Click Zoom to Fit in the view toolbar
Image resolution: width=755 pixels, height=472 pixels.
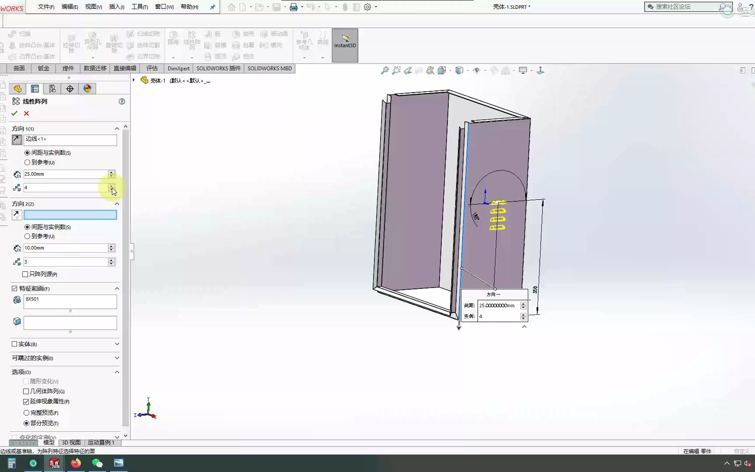point(385,70)
